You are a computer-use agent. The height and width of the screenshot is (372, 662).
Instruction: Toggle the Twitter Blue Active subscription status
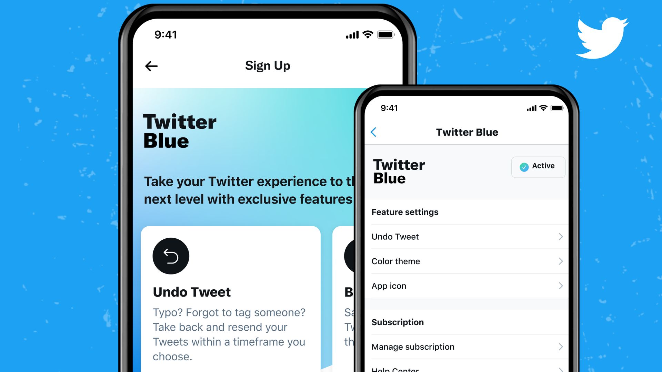tap(538, 166)
